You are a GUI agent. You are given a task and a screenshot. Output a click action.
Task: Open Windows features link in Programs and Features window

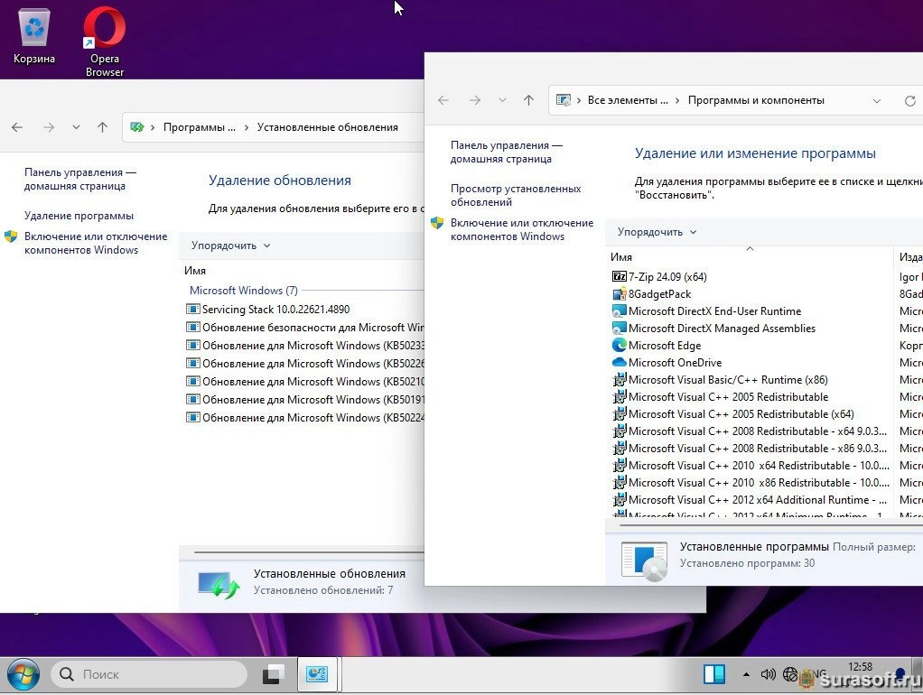point(521,229)
